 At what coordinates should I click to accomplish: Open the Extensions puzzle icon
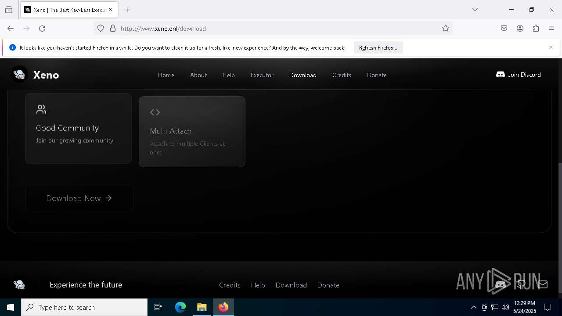(x=536, y=29)
